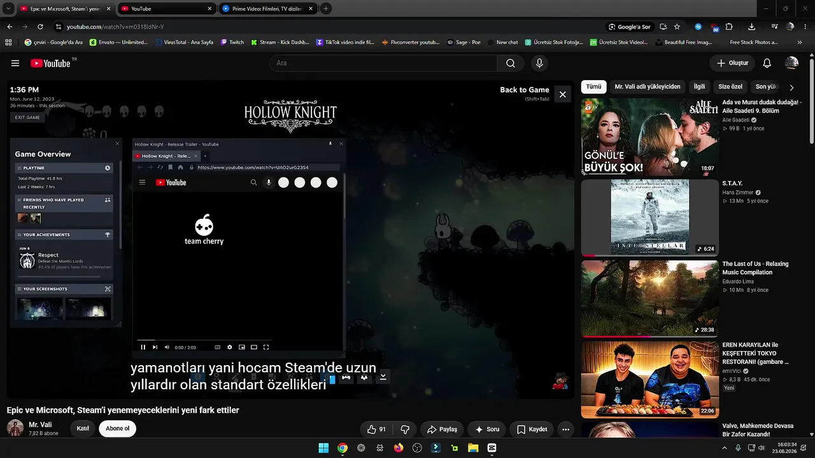This screenshot has width=815, height=458.
Task: Click the YouTube search magnifier button
Action: tap(511, 63)
